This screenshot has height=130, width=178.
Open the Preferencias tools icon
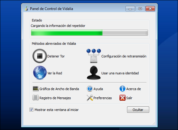[90, 98]
